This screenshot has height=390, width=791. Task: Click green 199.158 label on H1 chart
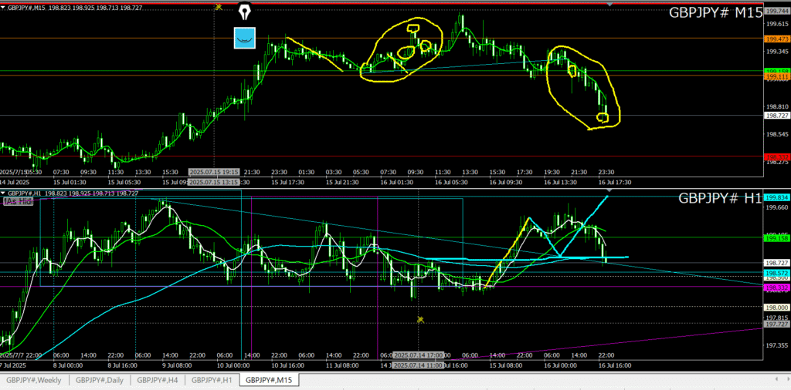point(777,237)
